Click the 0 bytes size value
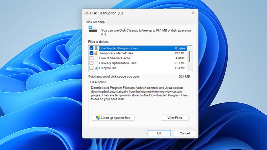This screenshot has width=267, height=150. [180, 48]
